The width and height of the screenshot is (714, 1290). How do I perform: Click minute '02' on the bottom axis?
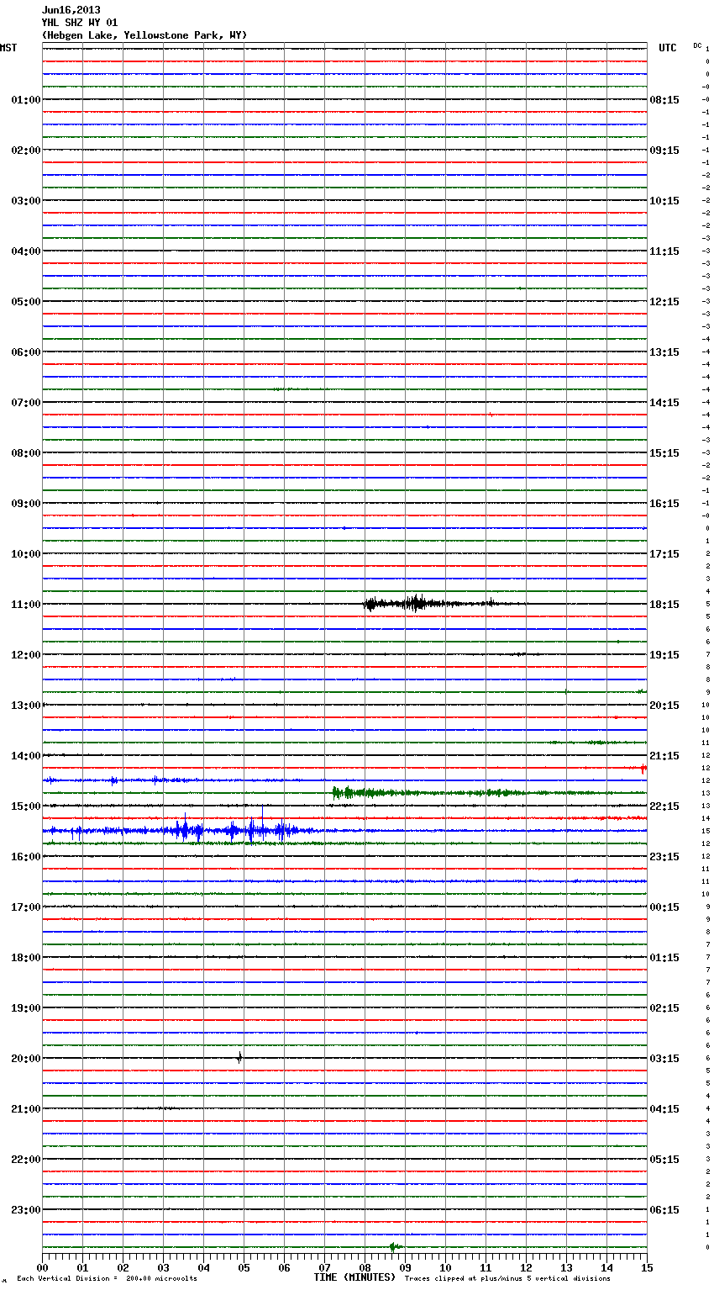(x=123, y=1267)
